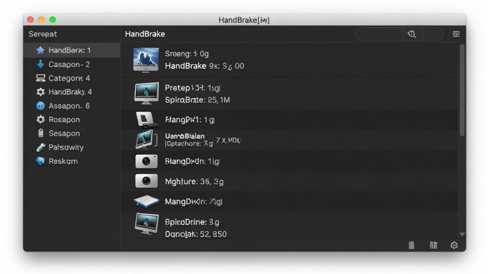488x274 pixels.
Task: Click the blue gem icon beside Reskam
Action: (40, 161)
